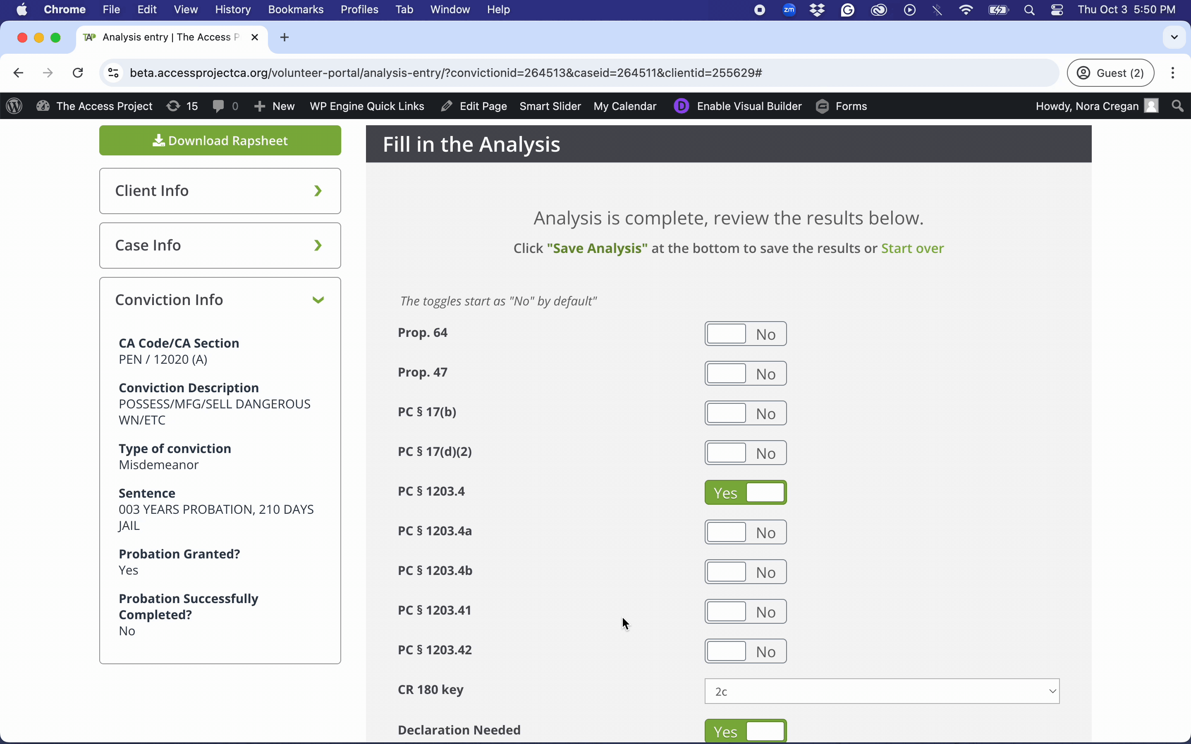Open Spotlight search in menu bar
This screenshot has width=1191, height=744.
coord(1029,10)
